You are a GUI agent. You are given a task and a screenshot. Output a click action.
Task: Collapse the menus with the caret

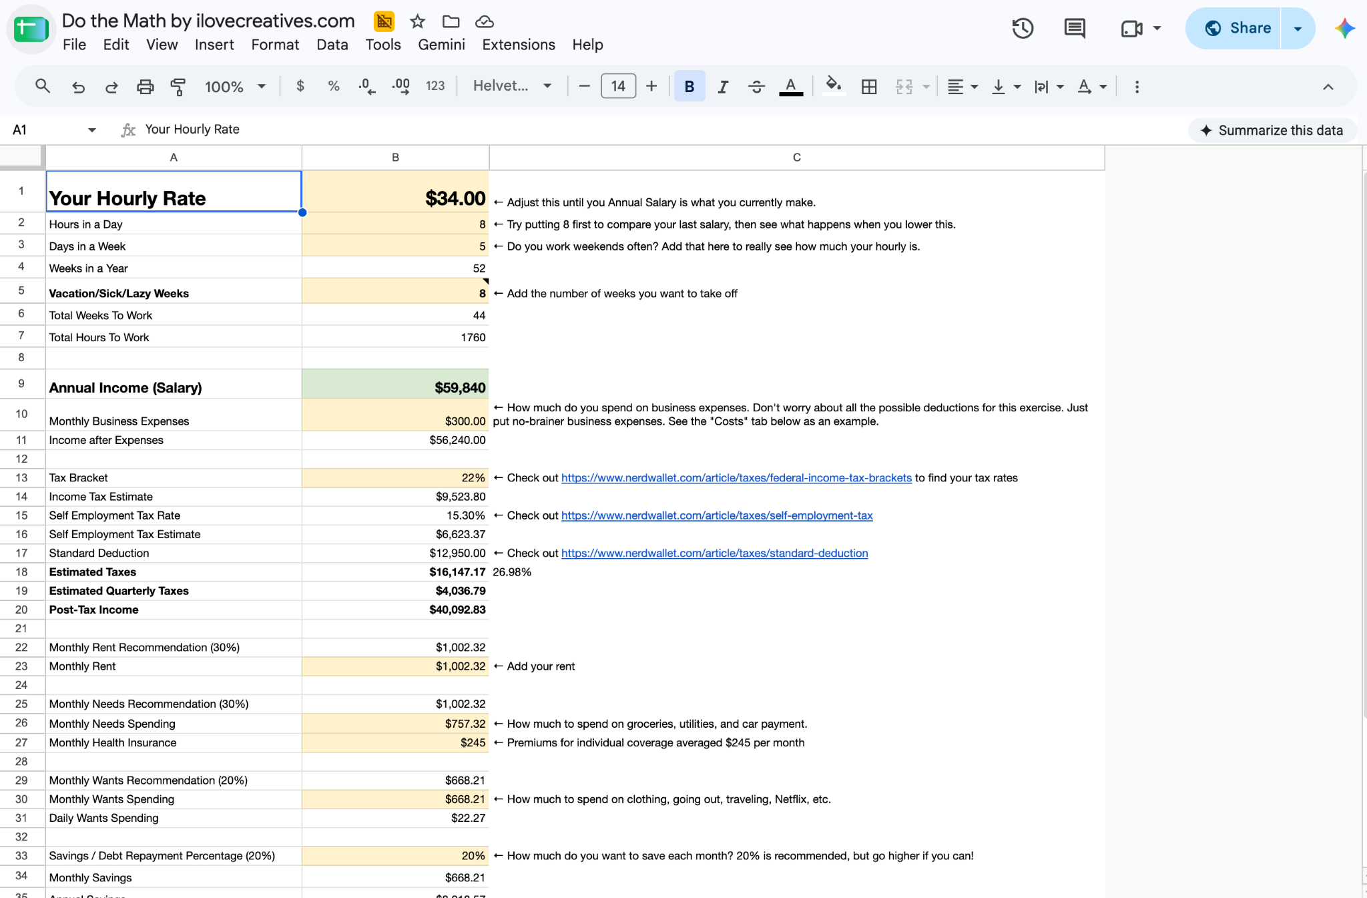click(1328, 87)
